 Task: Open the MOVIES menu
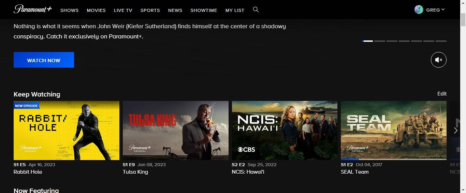coord(96,10)
